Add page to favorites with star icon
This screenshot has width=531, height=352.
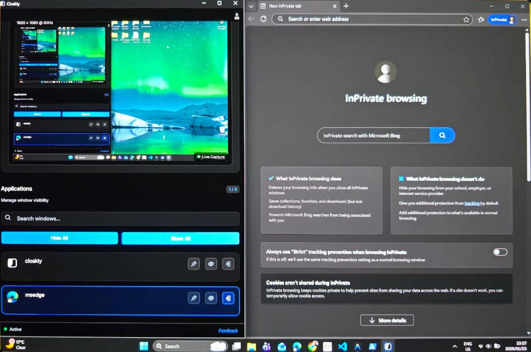(466, 19)
